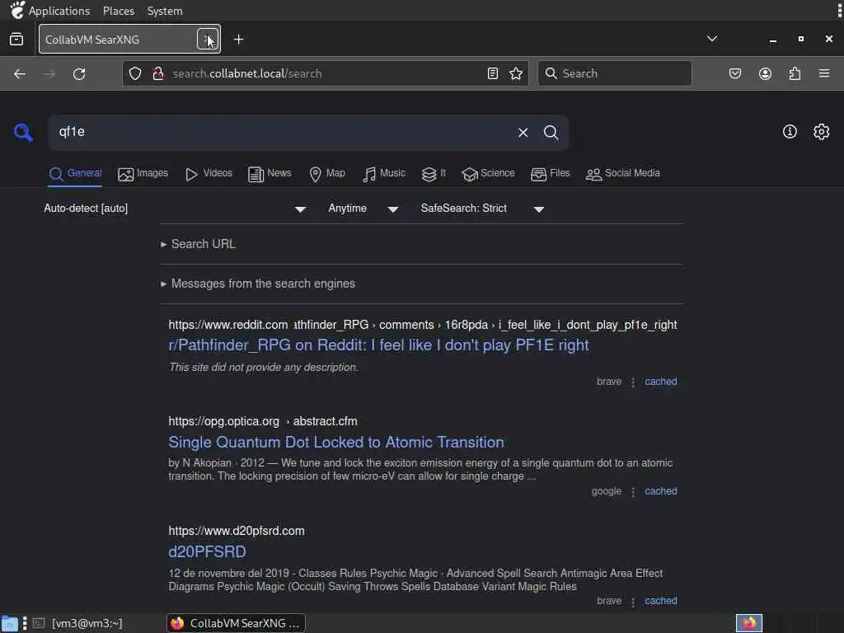844x633 pixels.
Task: Click https://www.d20pfsrd.com result URL text
Action: pyautogui.click(x=237, y=532)
